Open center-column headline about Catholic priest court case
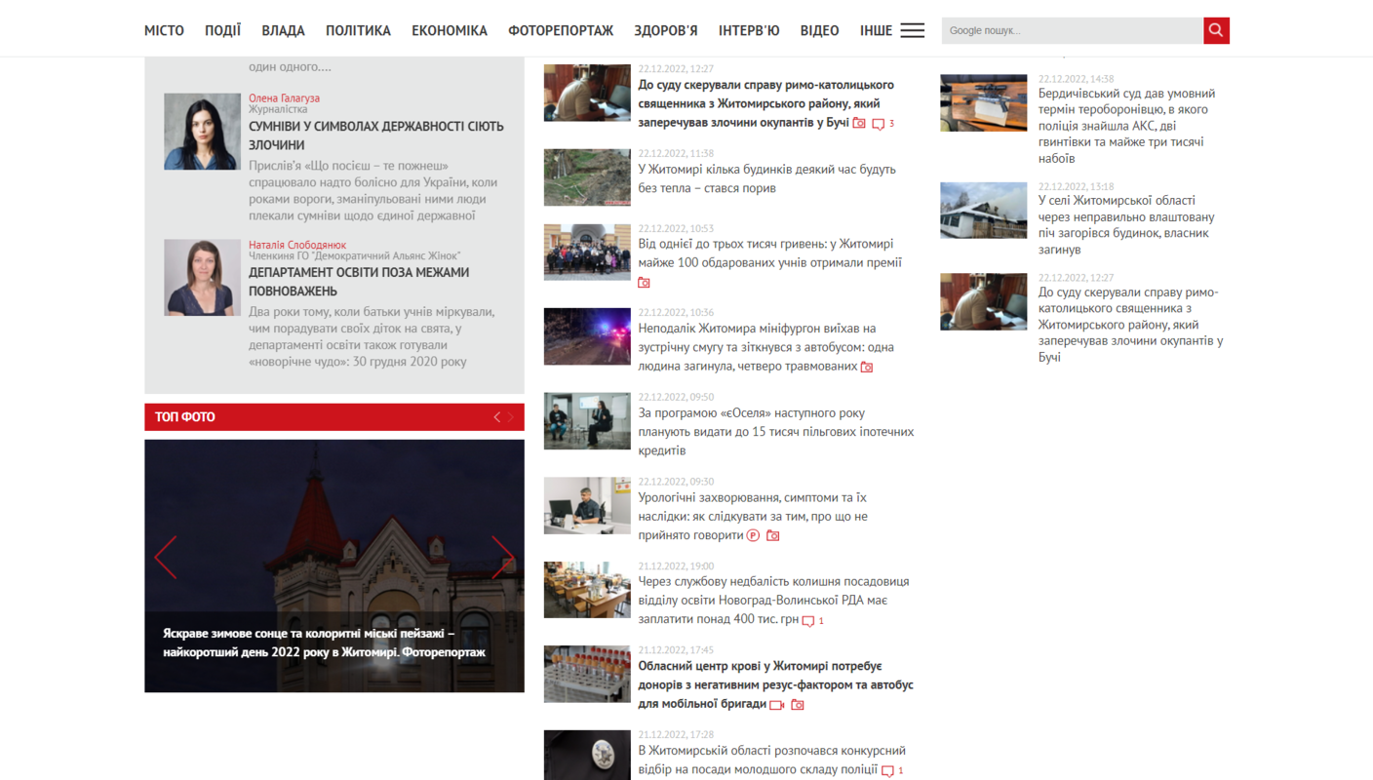1373x780 pixels. (766, 103)
